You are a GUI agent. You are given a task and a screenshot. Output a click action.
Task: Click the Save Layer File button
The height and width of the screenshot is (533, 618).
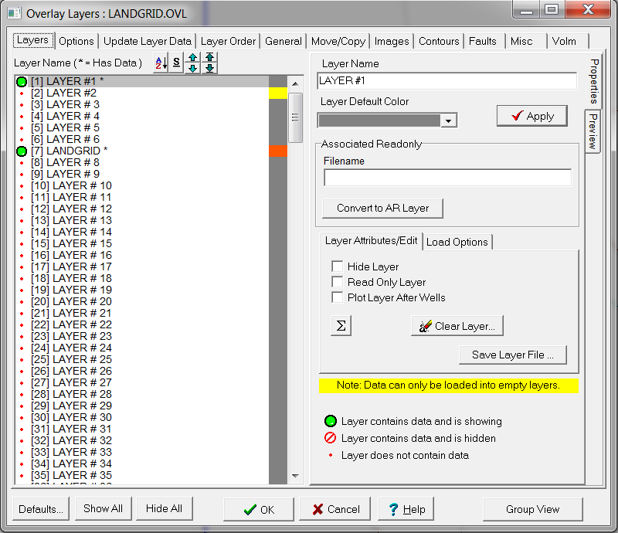coord(513,355)
